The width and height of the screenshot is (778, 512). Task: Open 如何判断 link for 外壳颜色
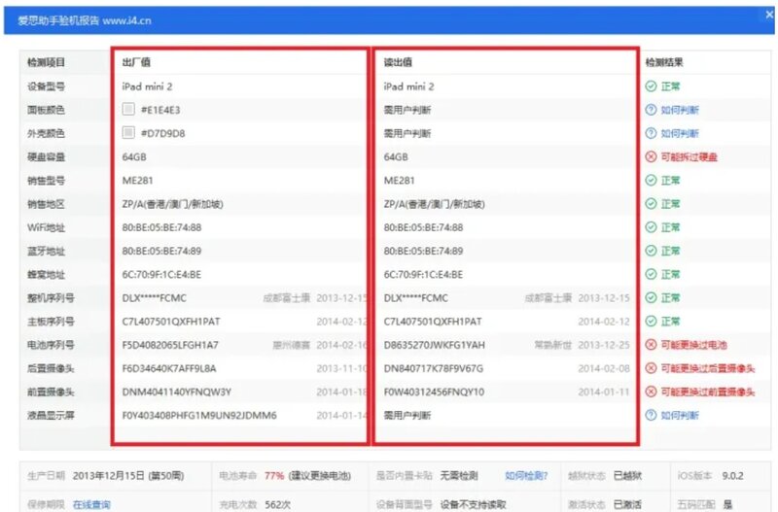(680, 133)
